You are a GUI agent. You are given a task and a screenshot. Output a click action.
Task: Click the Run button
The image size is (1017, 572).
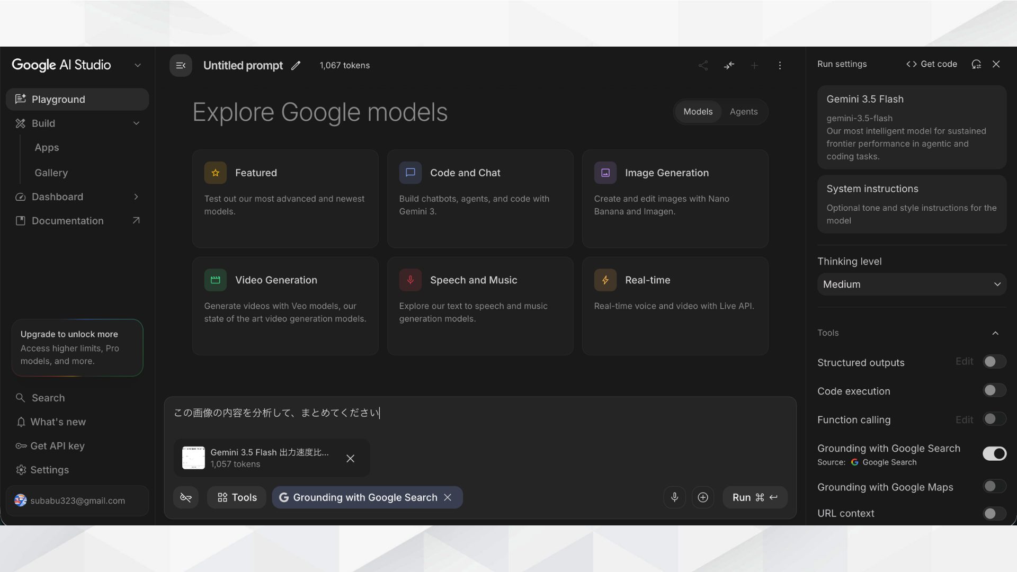click(755, 497)
